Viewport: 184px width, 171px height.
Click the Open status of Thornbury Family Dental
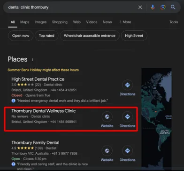coord(15,159)
